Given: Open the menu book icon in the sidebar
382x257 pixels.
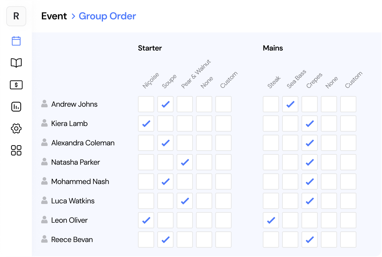Looking at the screenshot, I should click(16, 63).
